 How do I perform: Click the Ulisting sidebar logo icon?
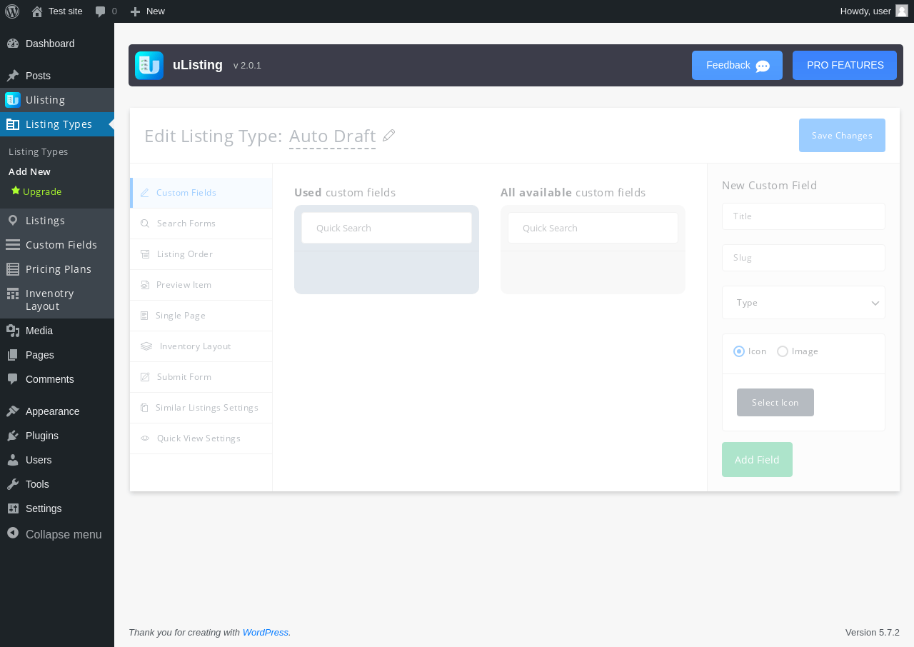[x=13, y=100]
